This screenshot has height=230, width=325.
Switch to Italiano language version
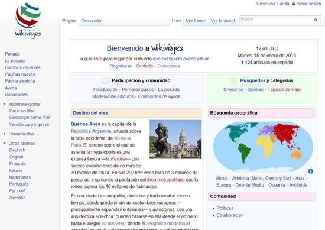click(x=16, y=170)
